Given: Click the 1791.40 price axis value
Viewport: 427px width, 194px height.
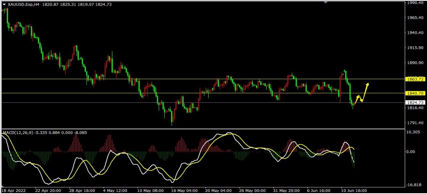Looking at the screenshot, I should tap(416, 123).
